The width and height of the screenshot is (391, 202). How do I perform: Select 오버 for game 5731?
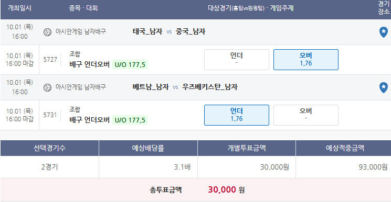pyautogui.click(x=306, y=115)
